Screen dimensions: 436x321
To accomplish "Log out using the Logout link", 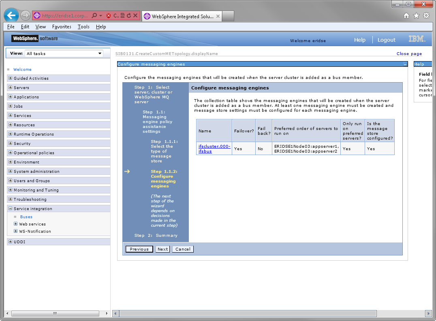I will 386,40.
